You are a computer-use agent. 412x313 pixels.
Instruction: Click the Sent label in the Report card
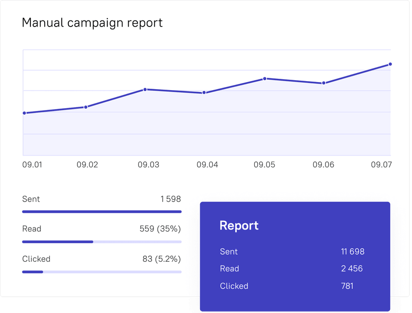(x=229, y=252)
